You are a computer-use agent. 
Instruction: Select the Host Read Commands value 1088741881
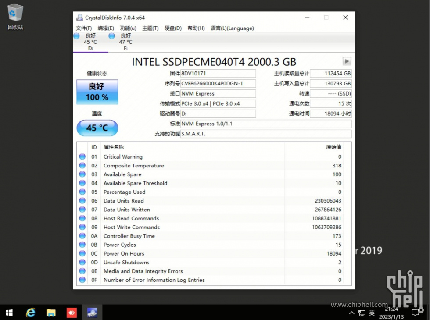coord(326,218)
